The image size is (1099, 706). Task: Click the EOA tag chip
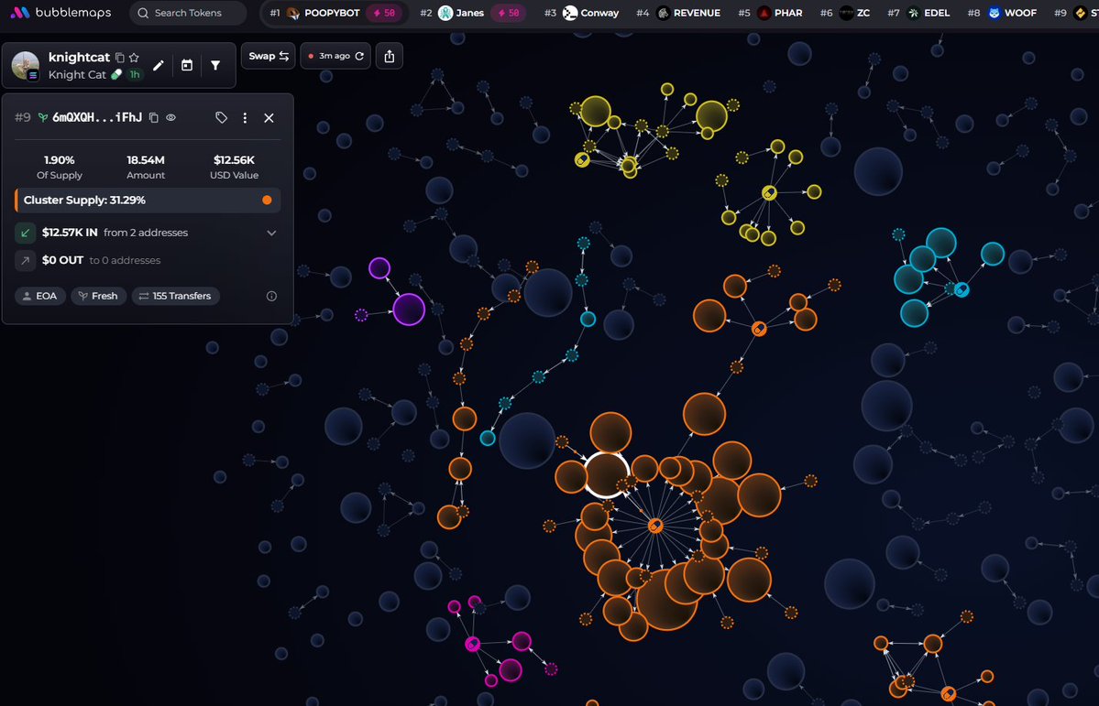click(x=40, y=297)
